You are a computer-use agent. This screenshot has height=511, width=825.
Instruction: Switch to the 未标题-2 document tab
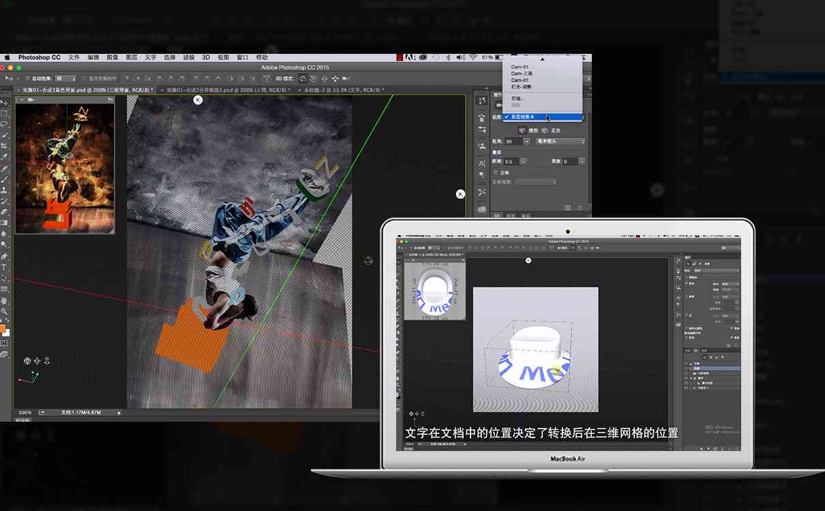342,90
